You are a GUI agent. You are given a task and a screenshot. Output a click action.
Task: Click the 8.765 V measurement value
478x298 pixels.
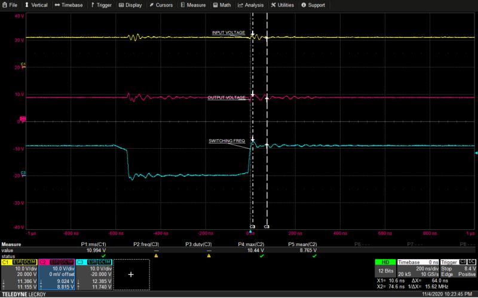(308, 250)
